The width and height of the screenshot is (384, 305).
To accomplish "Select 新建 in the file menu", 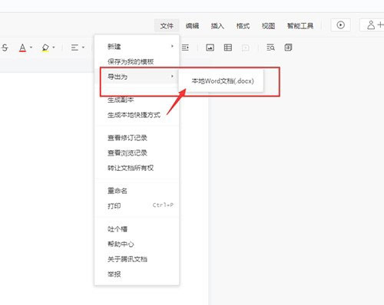I will (x=137, y=47).
